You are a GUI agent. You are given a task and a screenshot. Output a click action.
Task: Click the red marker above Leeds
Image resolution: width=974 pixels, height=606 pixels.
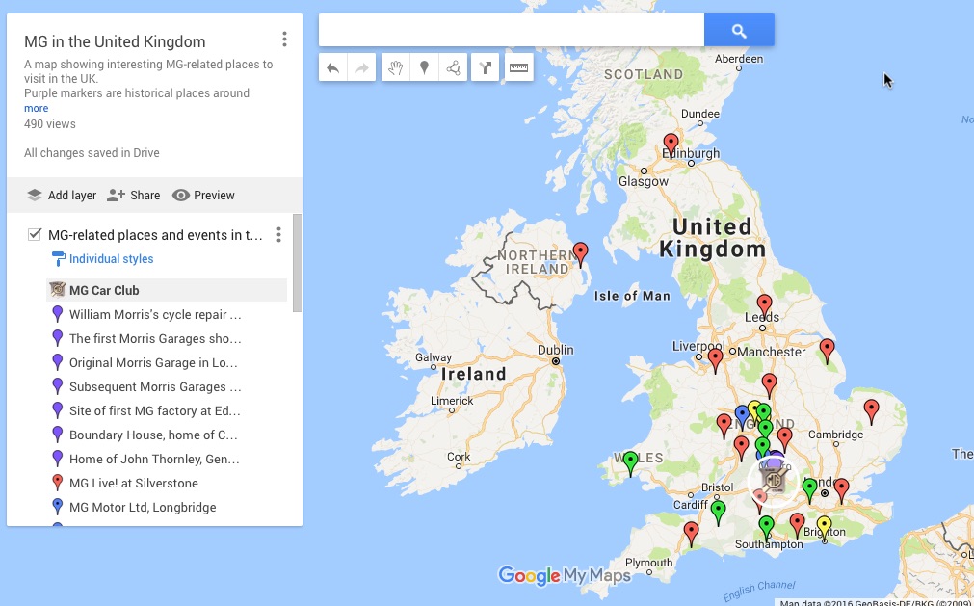pyautogui.click(x=764, y=306)
